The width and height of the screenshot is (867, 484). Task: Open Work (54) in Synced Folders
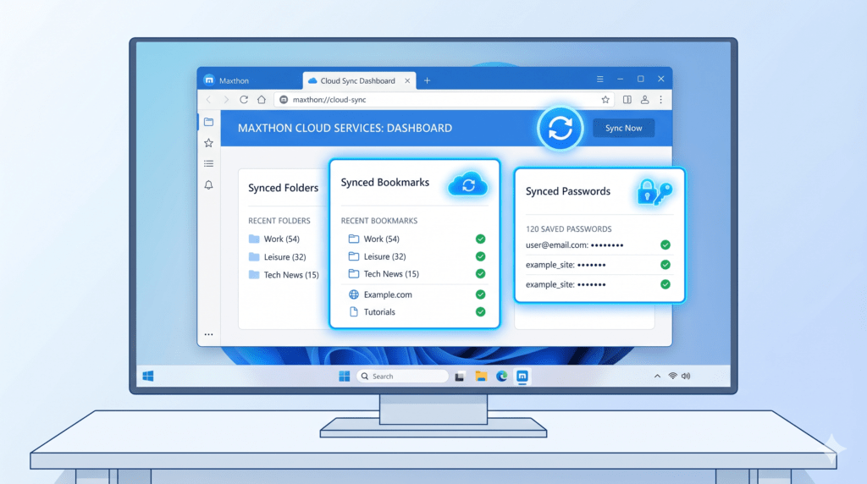tap(274, 239)
